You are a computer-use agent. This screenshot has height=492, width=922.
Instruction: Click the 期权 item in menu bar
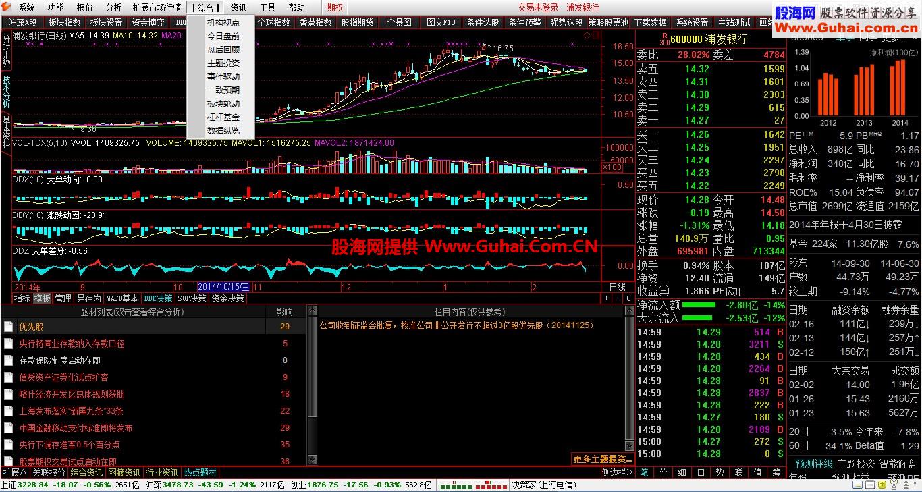pyautogui.click(x=334, y=7)
